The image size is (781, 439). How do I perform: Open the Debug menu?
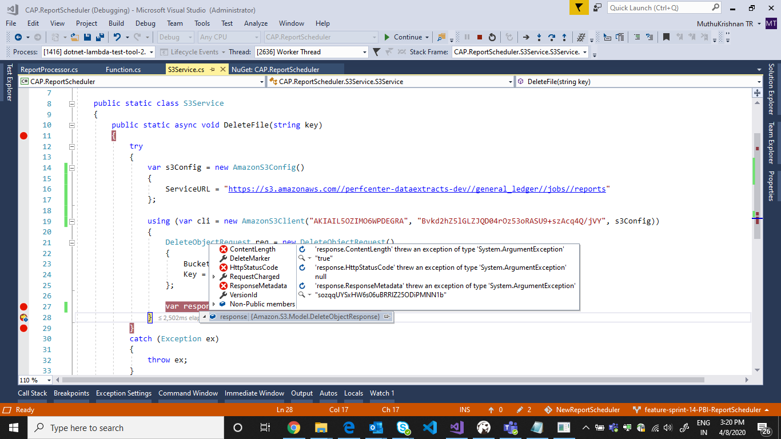145,23
